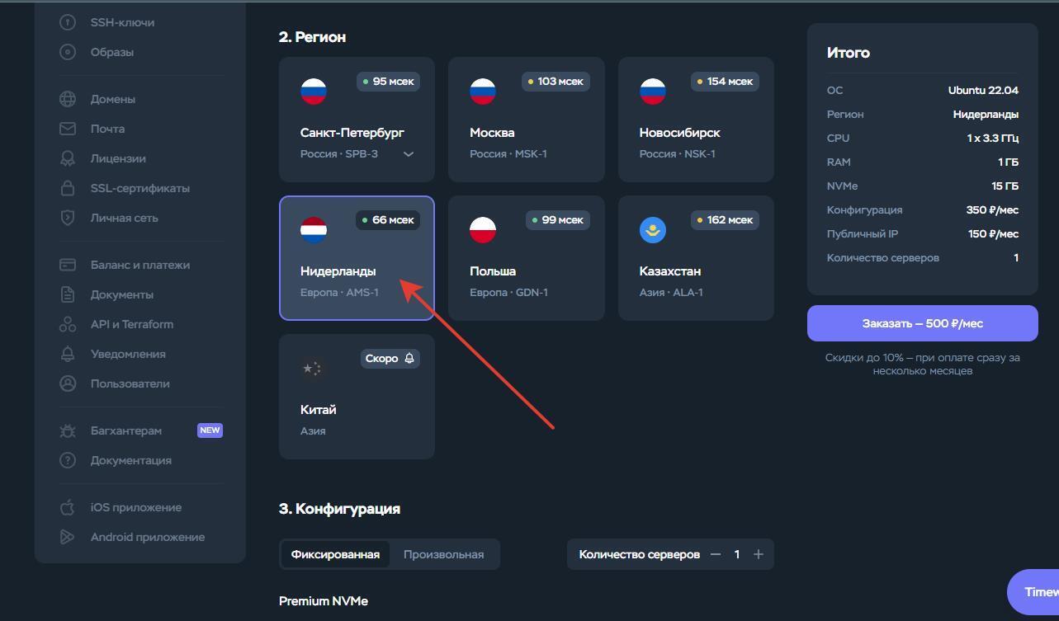Choose Казахстан as the server region

coord(696,258)
